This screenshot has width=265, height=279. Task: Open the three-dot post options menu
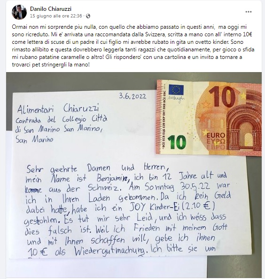[249, 12]
